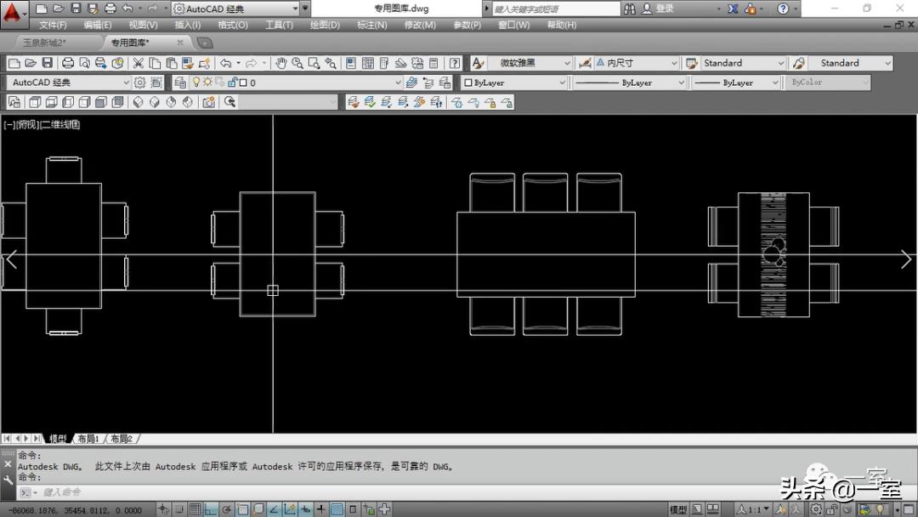Viewport: 918px width, 517px height.
Task: Click the Undo arrow icon
Action: coord(224,63)
